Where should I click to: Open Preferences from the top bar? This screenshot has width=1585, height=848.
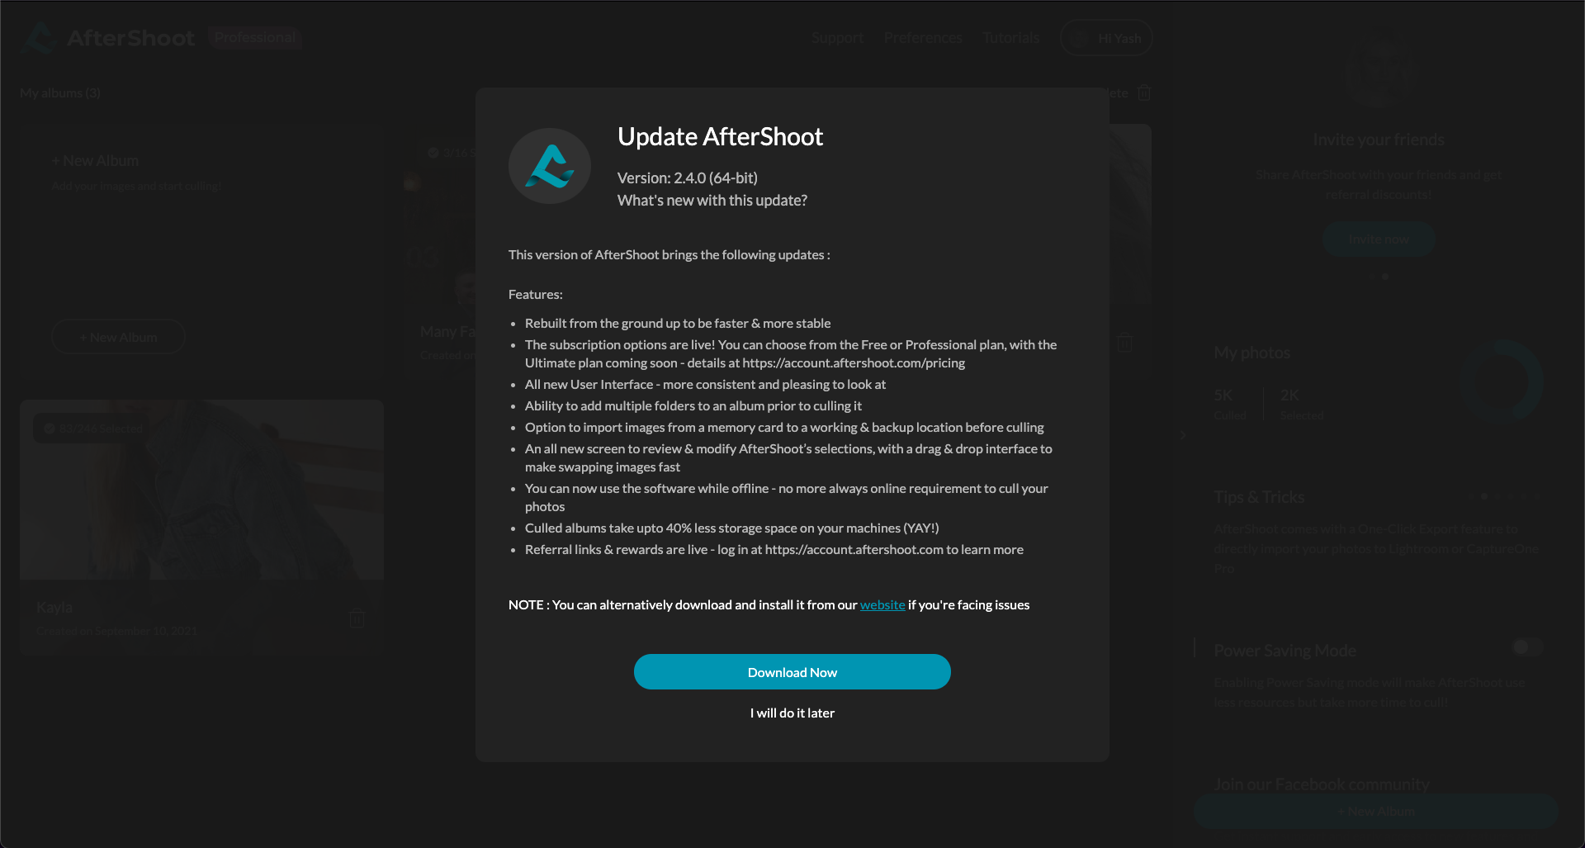(x=923, y=38)
